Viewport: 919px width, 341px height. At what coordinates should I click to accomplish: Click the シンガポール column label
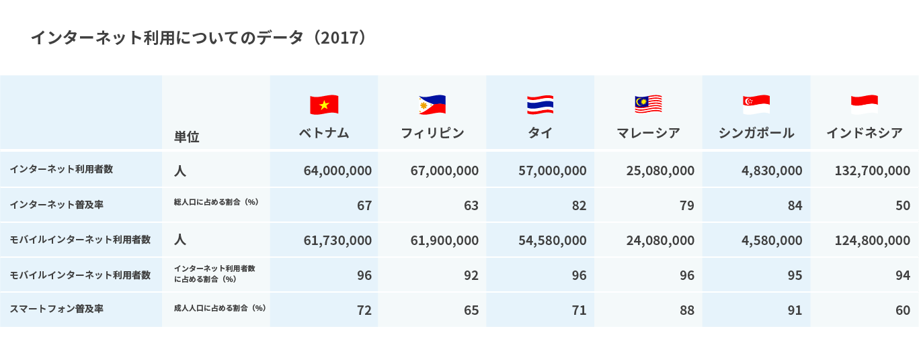click(756, 133)
